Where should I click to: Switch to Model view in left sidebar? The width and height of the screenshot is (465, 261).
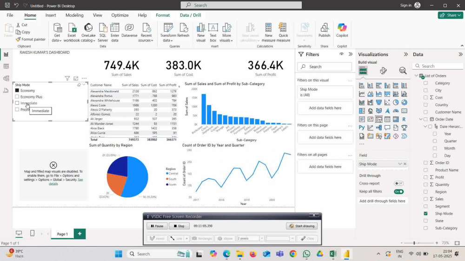click(6, 78)
